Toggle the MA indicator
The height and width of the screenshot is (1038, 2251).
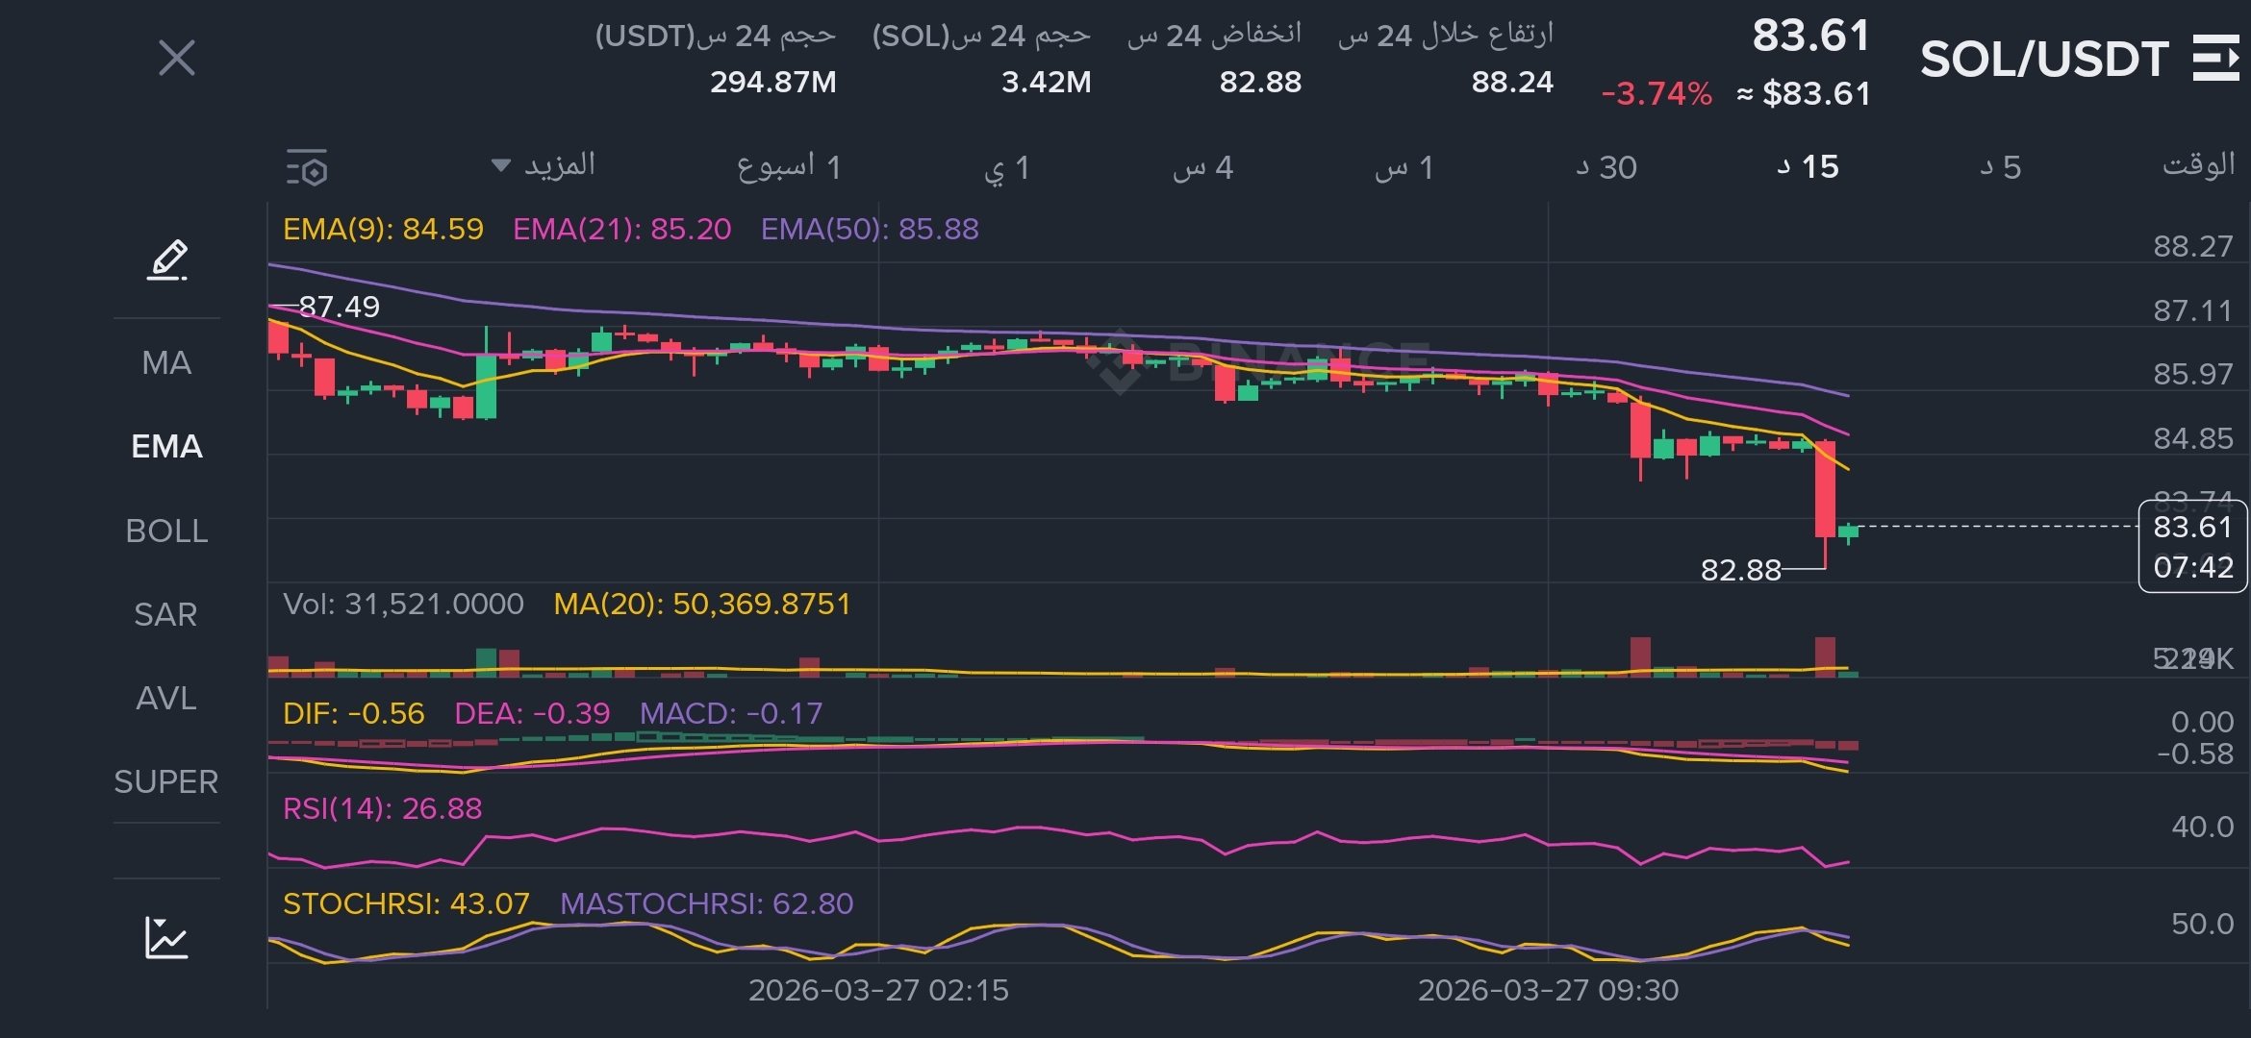pyautogui.click(x=166, y=363)
